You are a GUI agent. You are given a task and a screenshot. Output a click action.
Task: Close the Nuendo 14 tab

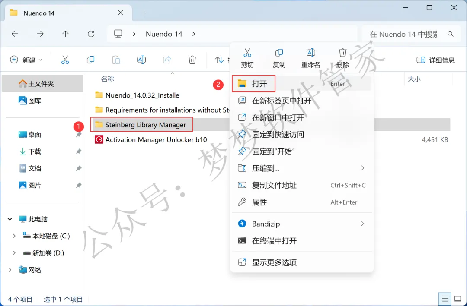pyautogui.click(x=120, y=13)
